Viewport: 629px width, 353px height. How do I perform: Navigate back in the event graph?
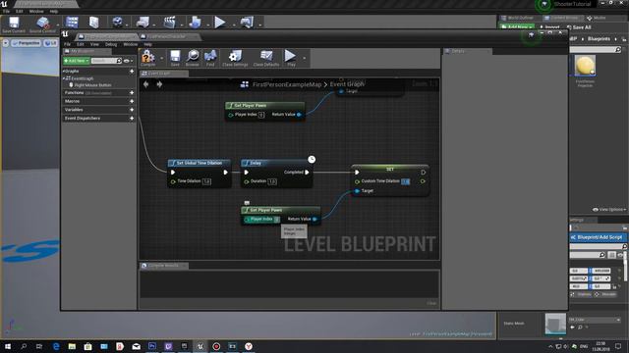tap(146, 84)
